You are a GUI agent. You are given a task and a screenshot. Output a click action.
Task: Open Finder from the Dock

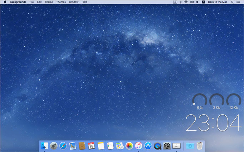point(44,146)
